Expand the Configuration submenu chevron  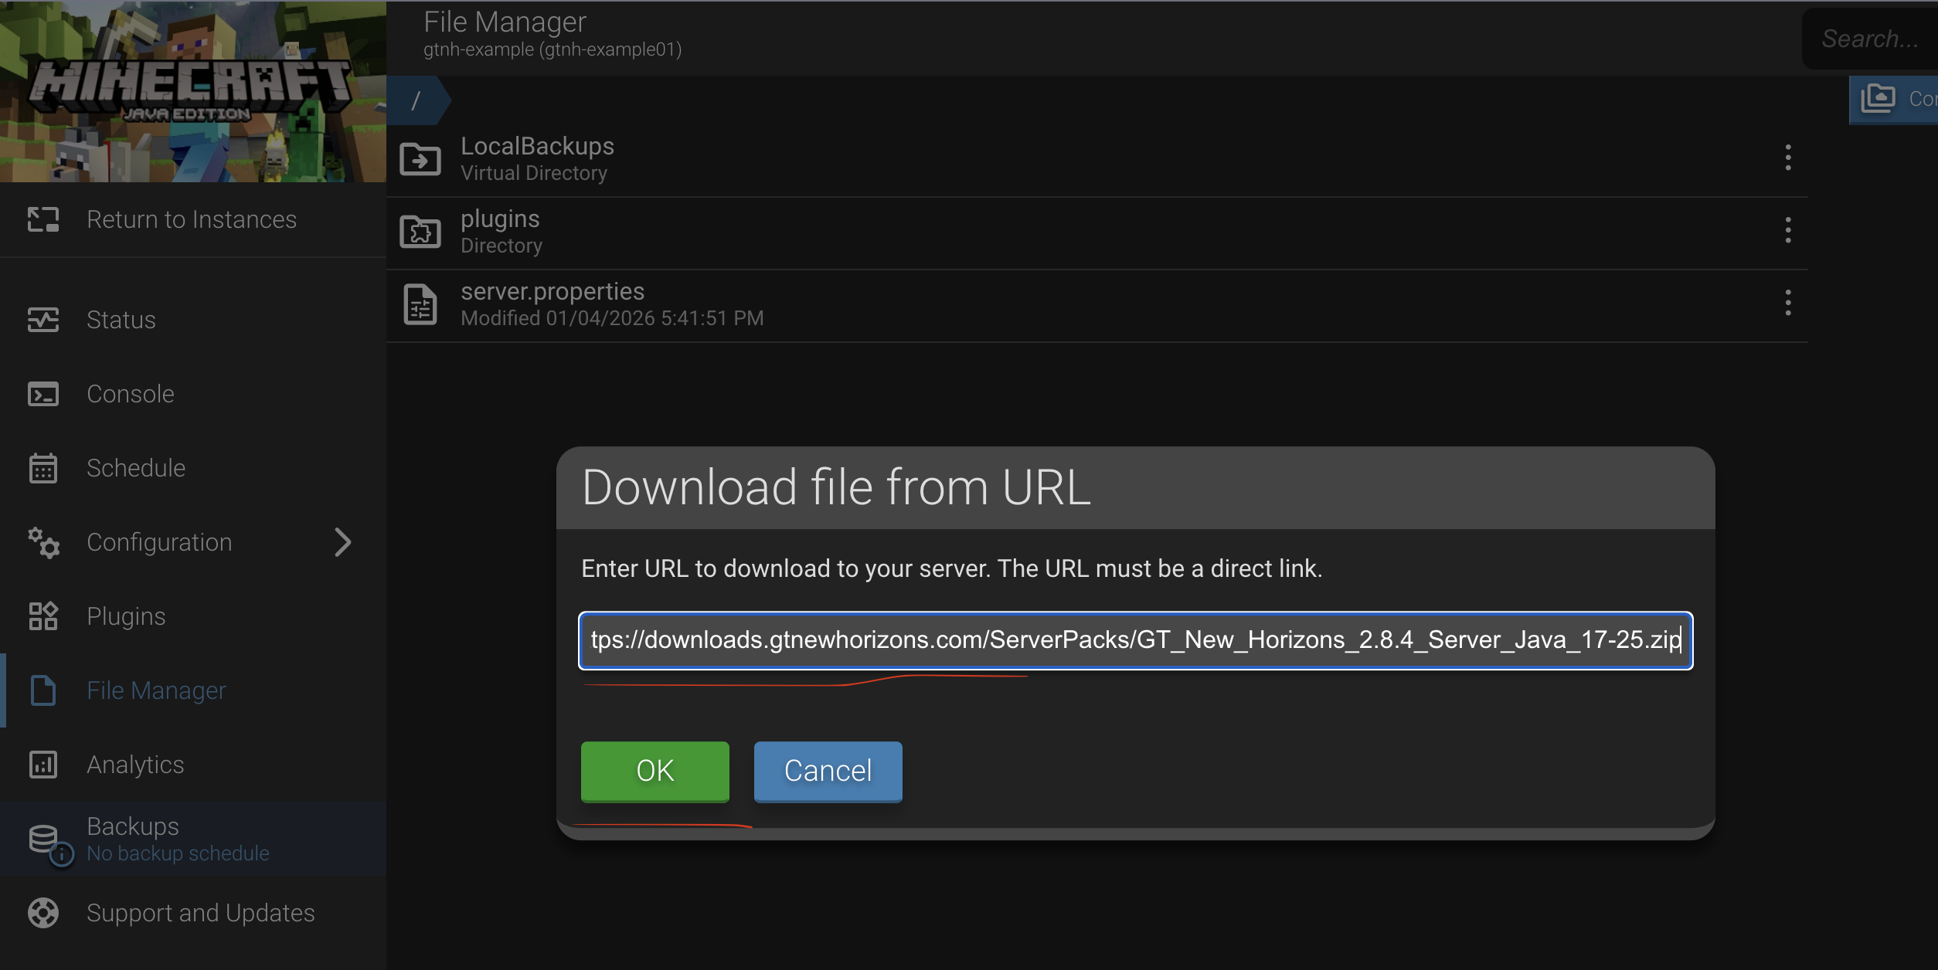point(343,542)
